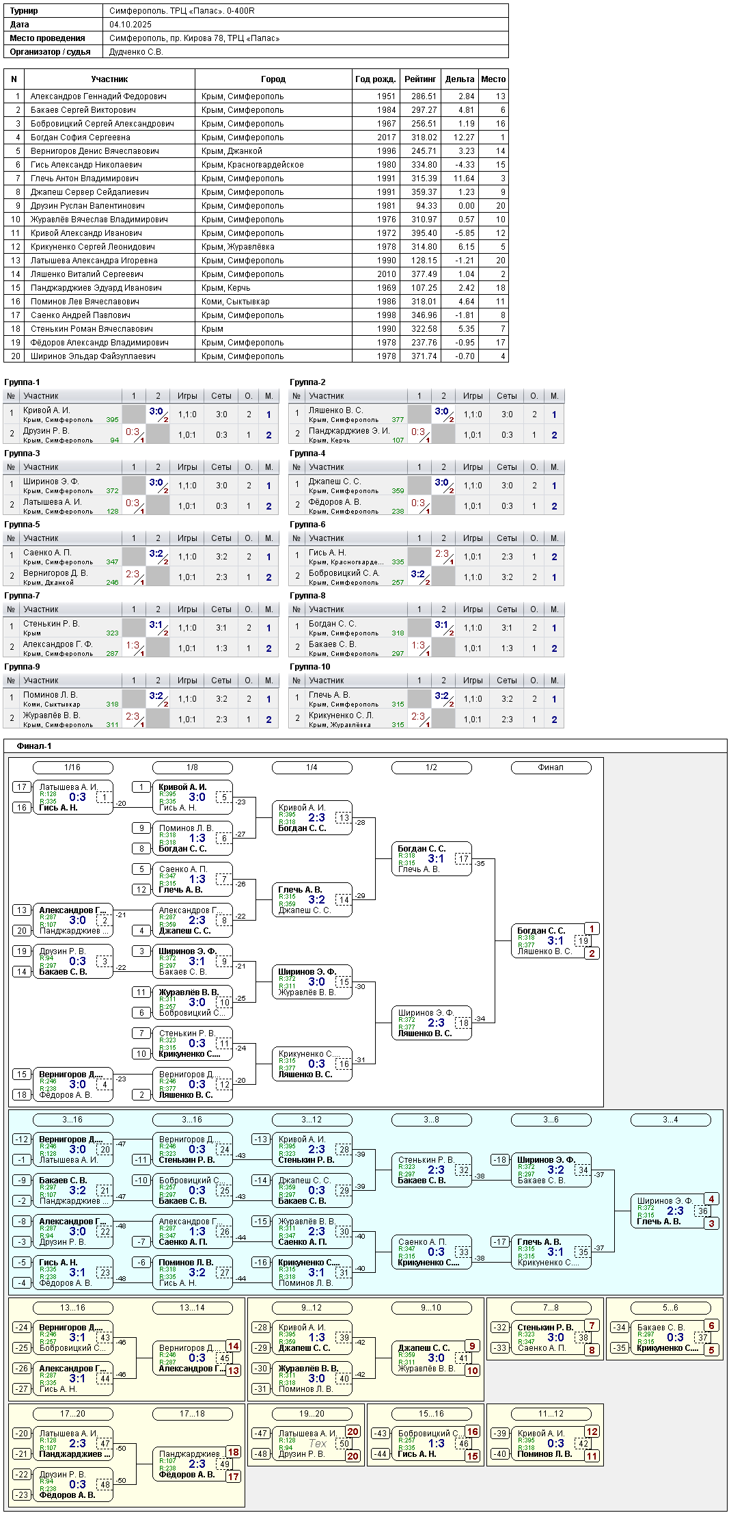Click the organizer name Дудченко С.В.
This screenshot has height=1515, width=731.
136,52
